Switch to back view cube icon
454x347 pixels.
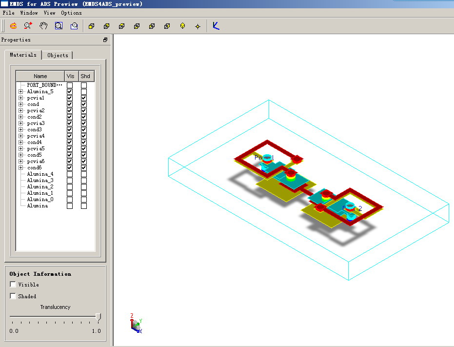106,26
